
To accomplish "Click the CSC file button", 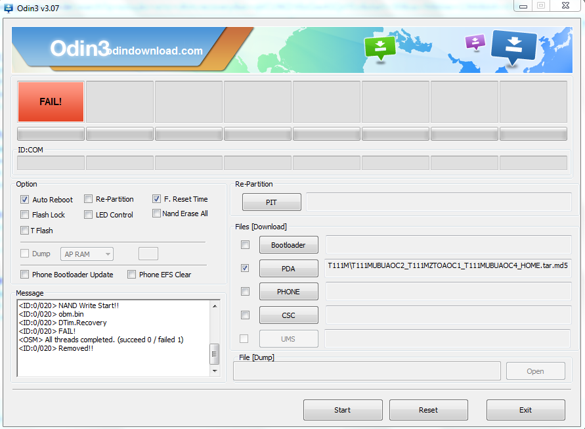I will (289, 315).
